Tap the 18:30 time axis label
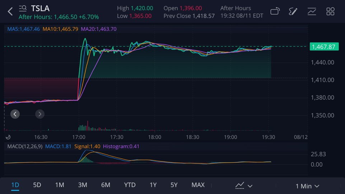Image resolution: width=345 pixels, height=194 pixels. click(193, 137)
